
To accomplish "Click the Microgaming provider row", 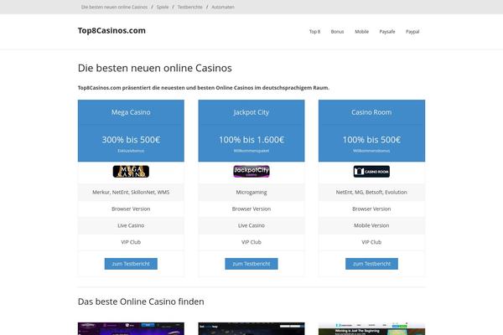I will [251, 192].
